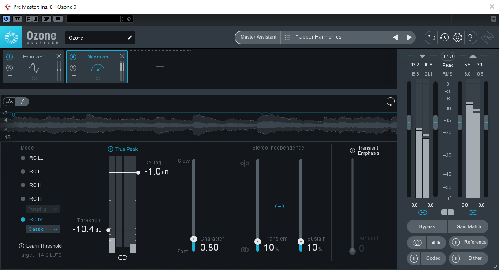Click the Swap Channels arrows icon

pyautogui.click(x=436, y=243)
